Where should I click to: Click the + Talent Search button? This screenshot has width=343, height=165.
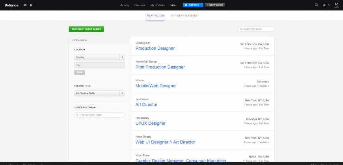tap(214, 5)
